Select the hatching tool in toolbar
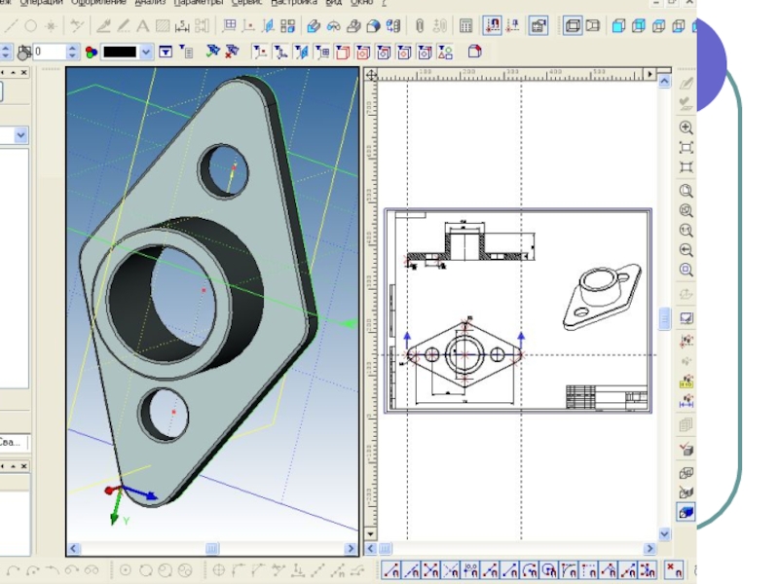 click(x=163, y=26)
